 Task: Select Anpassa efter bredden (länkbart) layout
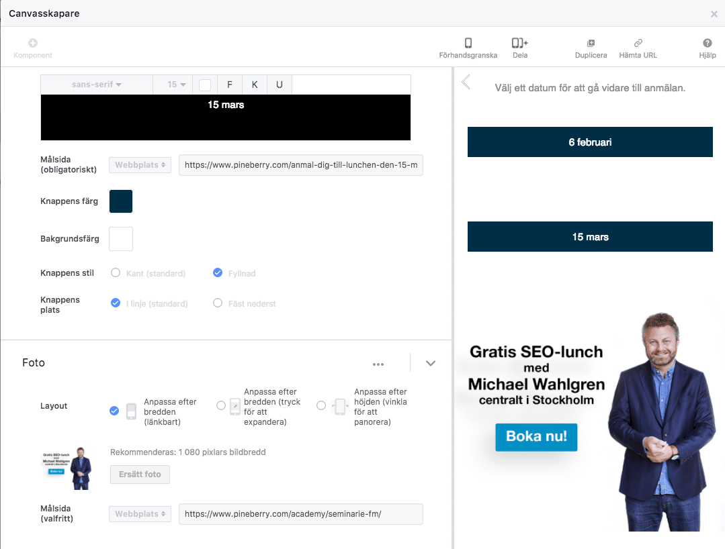(114, 411)
